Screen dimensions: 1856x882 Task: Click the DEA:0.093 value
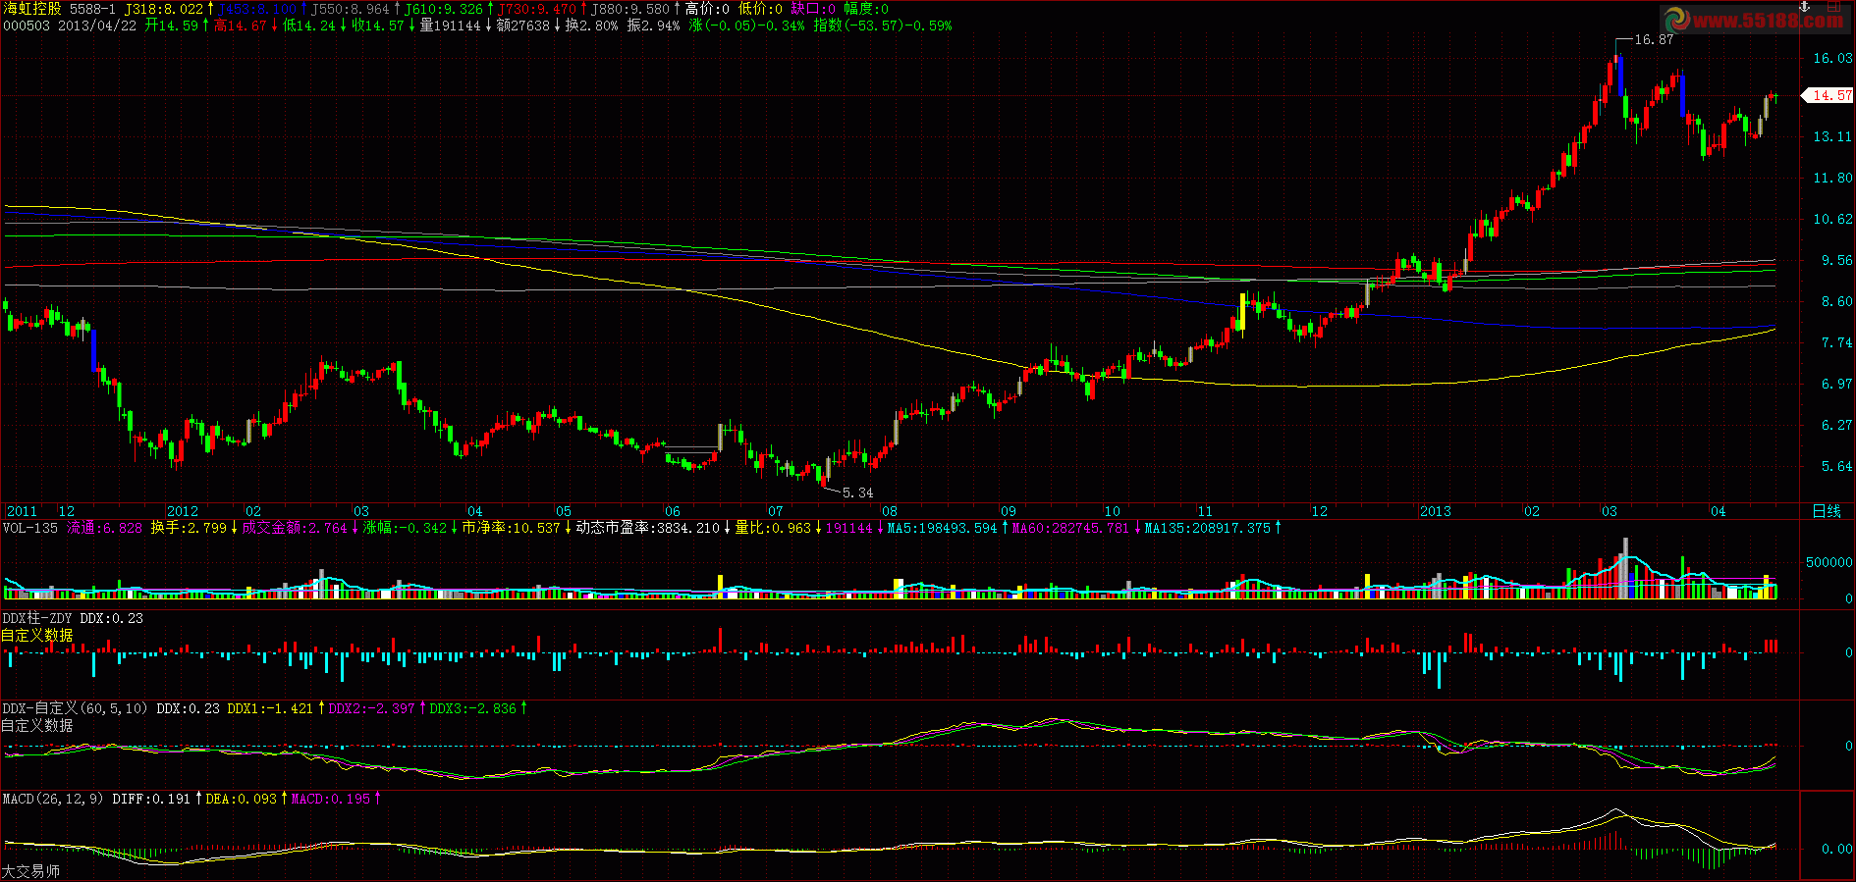pyautogui.click(x=242, y=799)
